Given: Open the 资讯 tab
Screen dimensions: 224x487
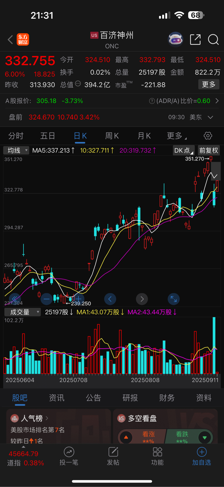Looking at the screenshot, I should pos(57,398).
